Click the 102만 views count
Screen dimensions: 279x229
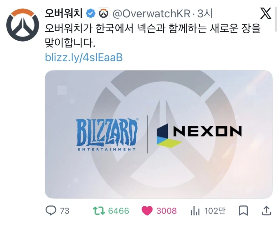(x=215, y=211)
